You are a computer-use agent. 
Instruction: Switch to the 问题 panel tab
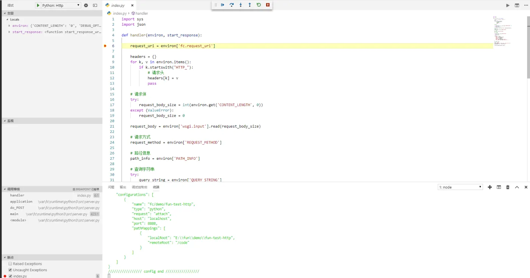111,187
